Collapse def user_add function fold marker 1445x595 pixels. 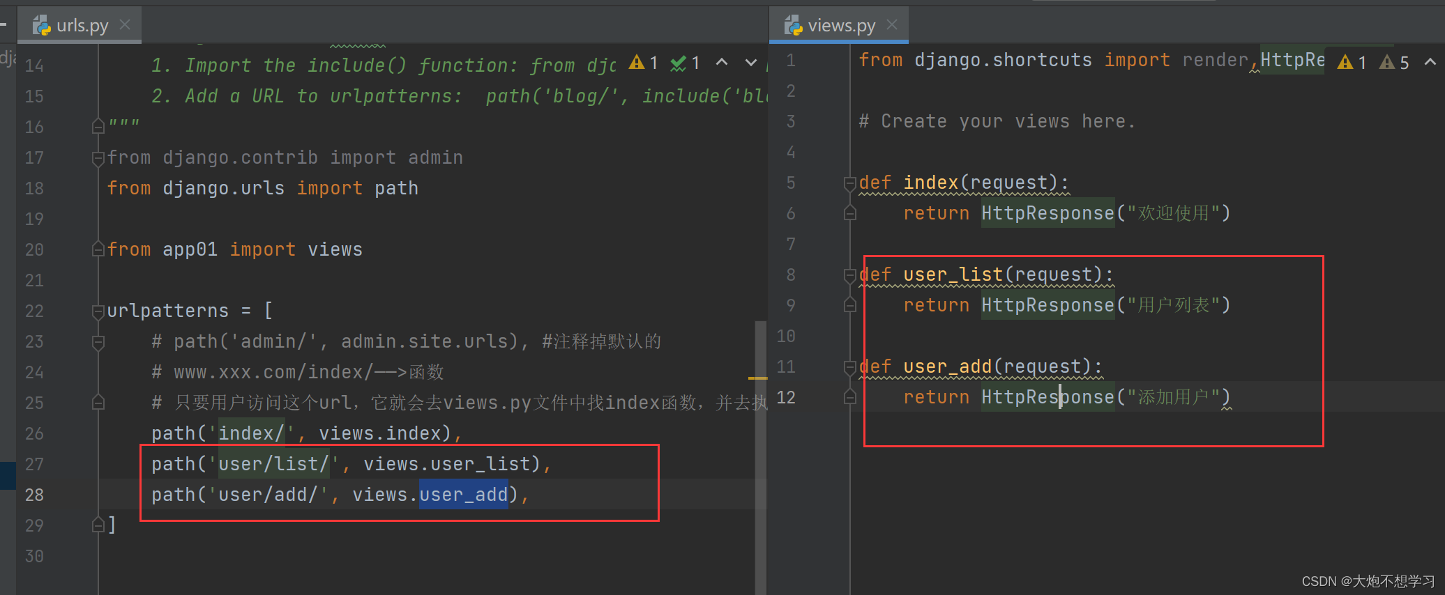coord(849,367)
